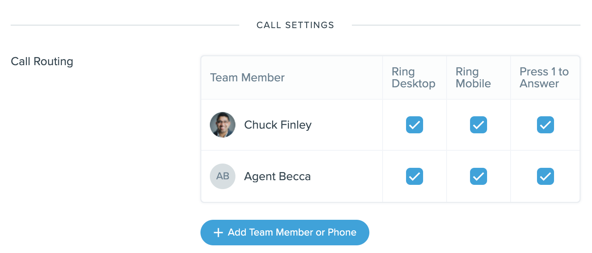Disable Ring Mobile for Chuck Finley
Image resolution: width=592 pixels, height=253 pixels.
click(x=478, y=125)
